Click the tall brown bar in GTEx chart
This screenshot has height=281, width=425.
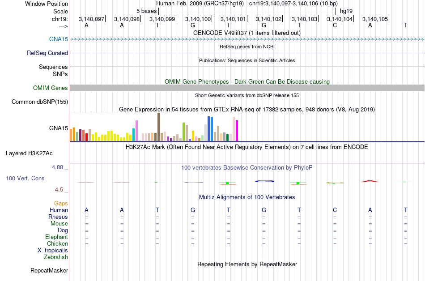pyautogui.click(x=158, y=127)
